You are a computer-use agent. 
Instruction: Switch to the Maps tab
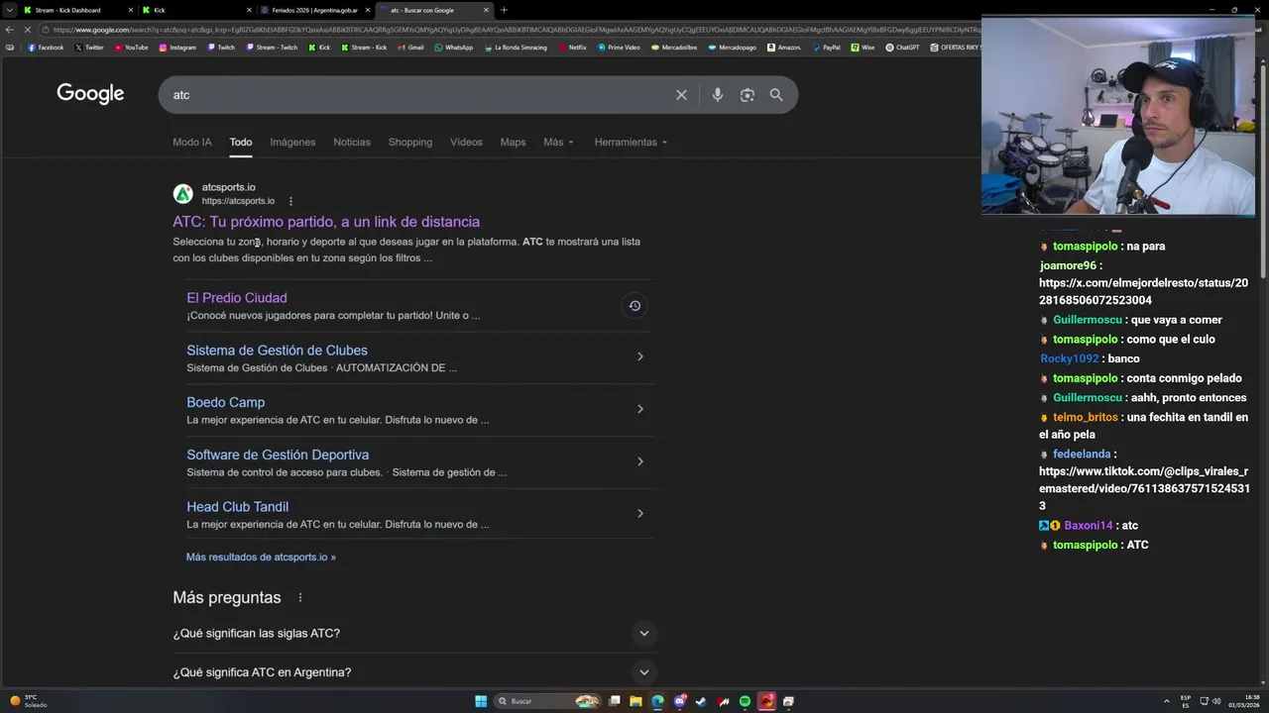coord(513,142)
